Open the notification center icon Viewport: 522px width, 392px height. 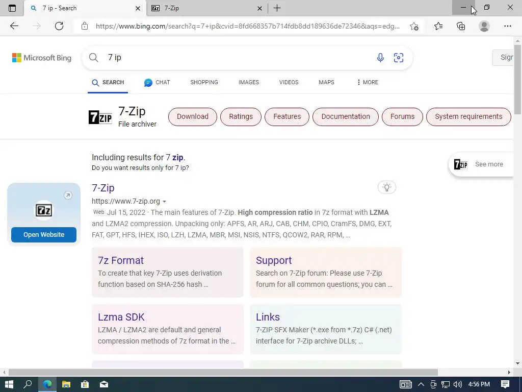[x=505, y=384]
